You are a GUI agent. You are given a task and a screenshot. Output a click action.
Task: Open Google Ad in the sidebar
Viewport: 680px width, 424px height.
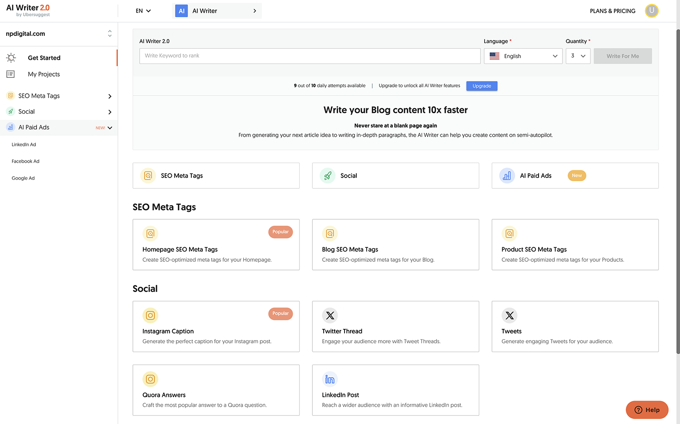click(23, 178)
